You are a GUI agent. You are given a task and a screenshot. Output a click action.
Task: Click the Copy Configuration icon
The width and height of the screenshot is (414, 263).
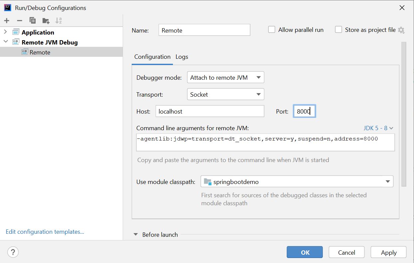[x=33, y=21]
